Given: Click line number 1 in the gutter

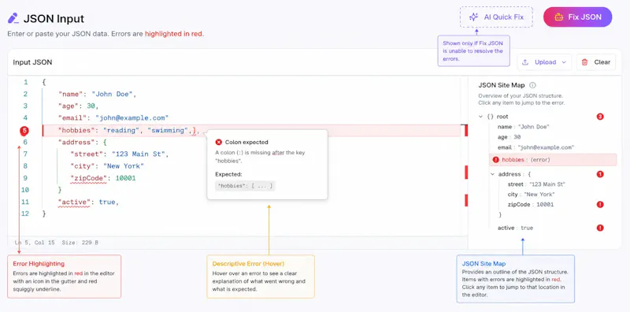Looking at the screenshot, I should point(26,82).
